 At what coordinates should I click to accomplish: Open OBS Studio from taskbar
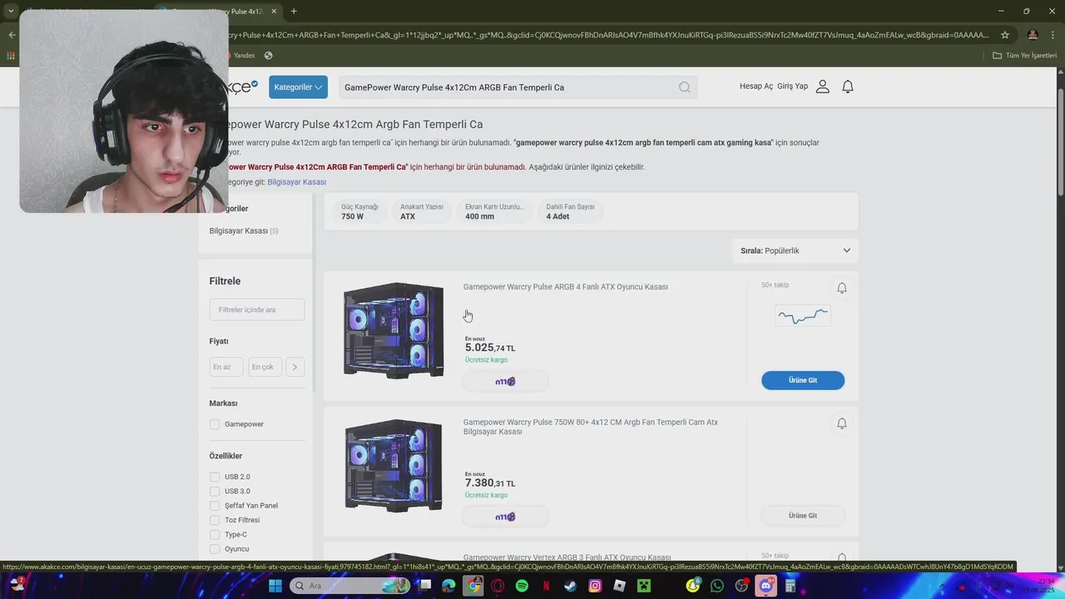pos(741,586)
